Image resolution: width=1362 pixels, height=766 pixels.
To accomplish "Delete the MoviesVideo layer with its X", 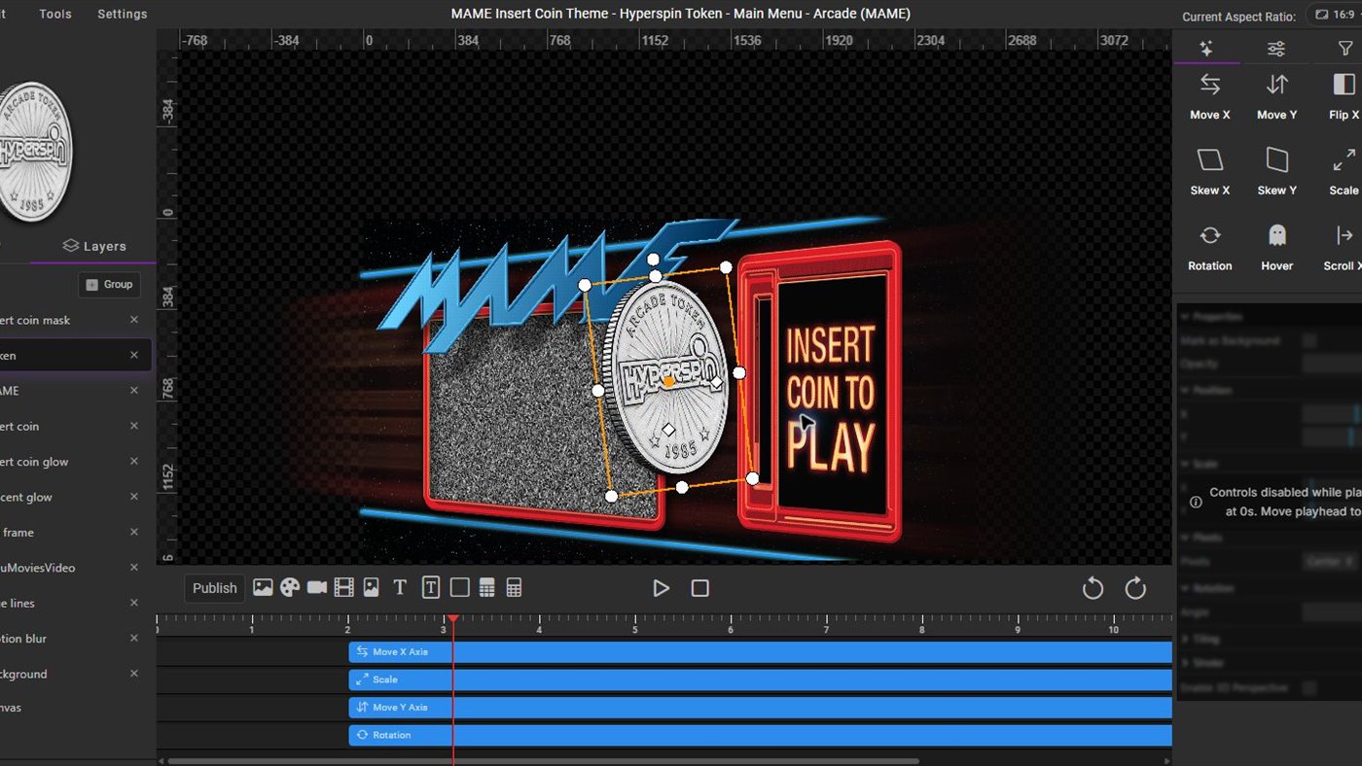I will pyautogui.click(x=134, y=568).
